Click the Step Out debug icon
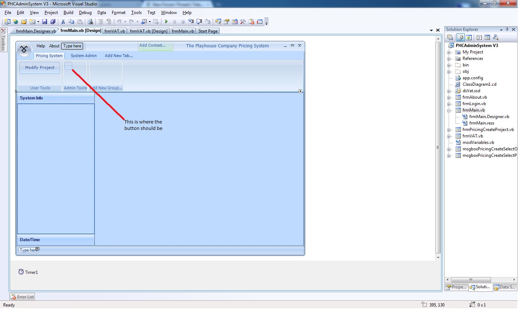 207,22
